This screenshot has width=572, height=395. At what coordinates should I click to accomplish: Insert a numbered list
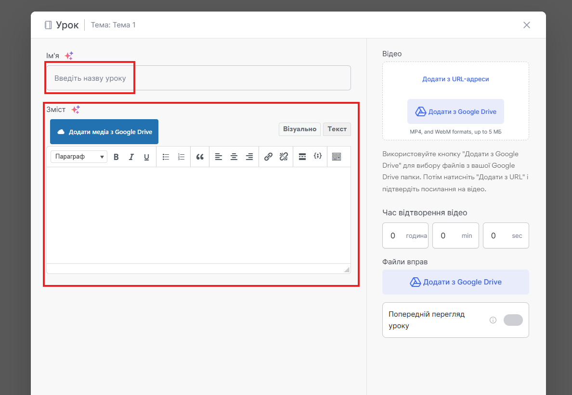pyautogui.click(x=182, y=157)
